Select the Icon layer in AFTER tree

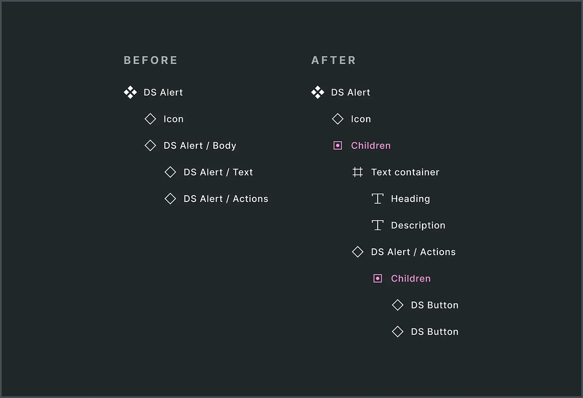[361, 119]
